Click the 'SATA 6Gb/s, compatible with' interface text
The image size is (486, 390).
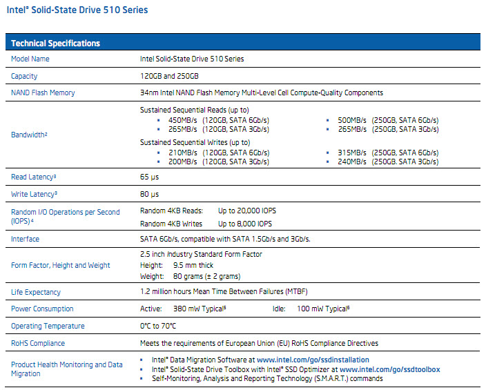point(225,239)
